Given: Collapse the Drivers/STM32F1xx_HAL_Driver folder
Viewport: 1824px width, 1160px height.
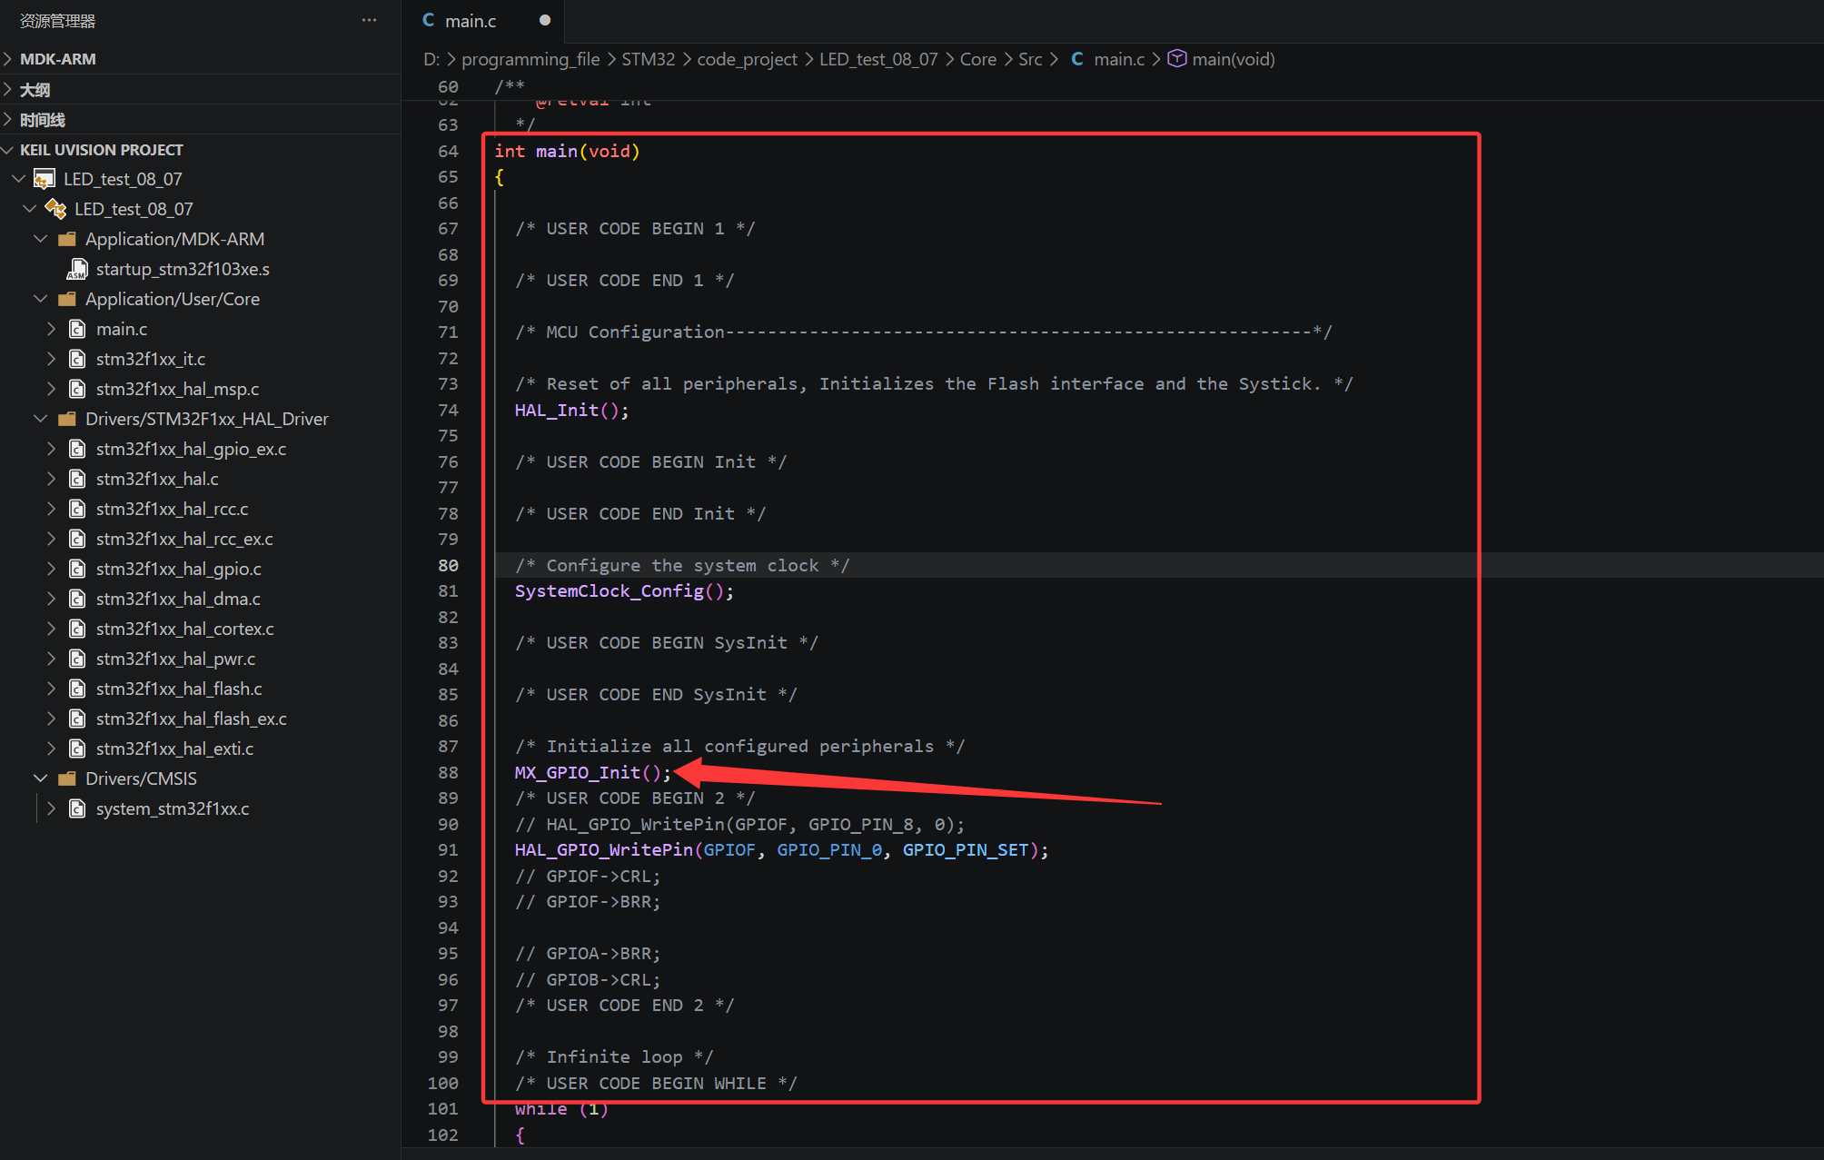Looking at the screenshot, I should [41, 419].
